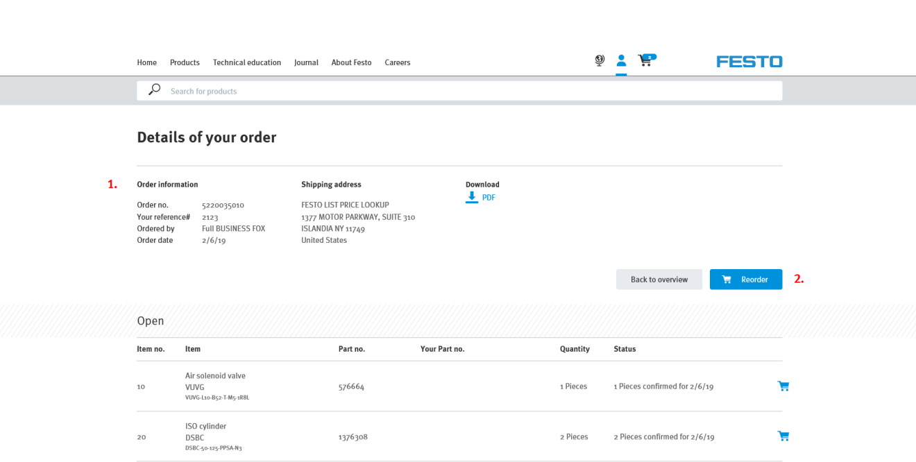Click the PDF download arrow icon
916x462 pixels.
point(471,197)
